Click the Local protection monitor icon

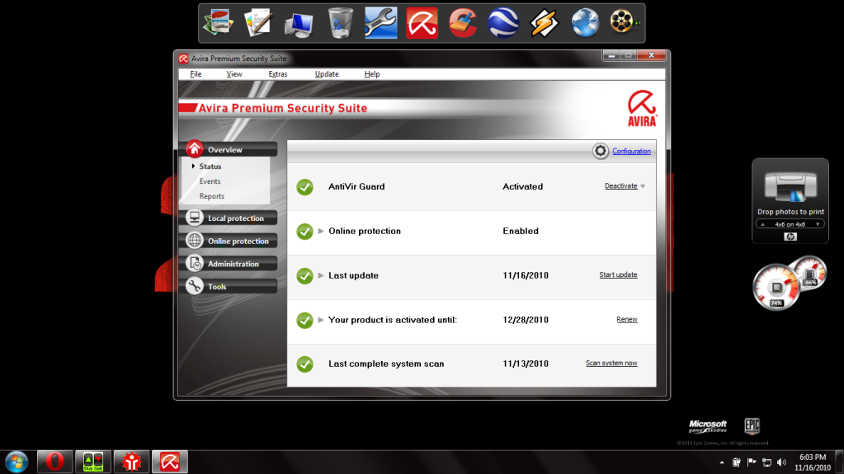[x=195, y=218]
